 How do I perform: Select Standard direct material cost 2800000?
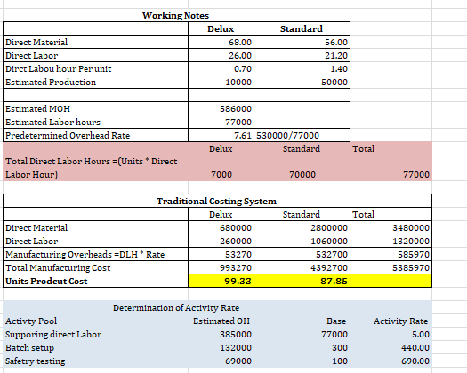pyautogui.click(x=329, y=228)
